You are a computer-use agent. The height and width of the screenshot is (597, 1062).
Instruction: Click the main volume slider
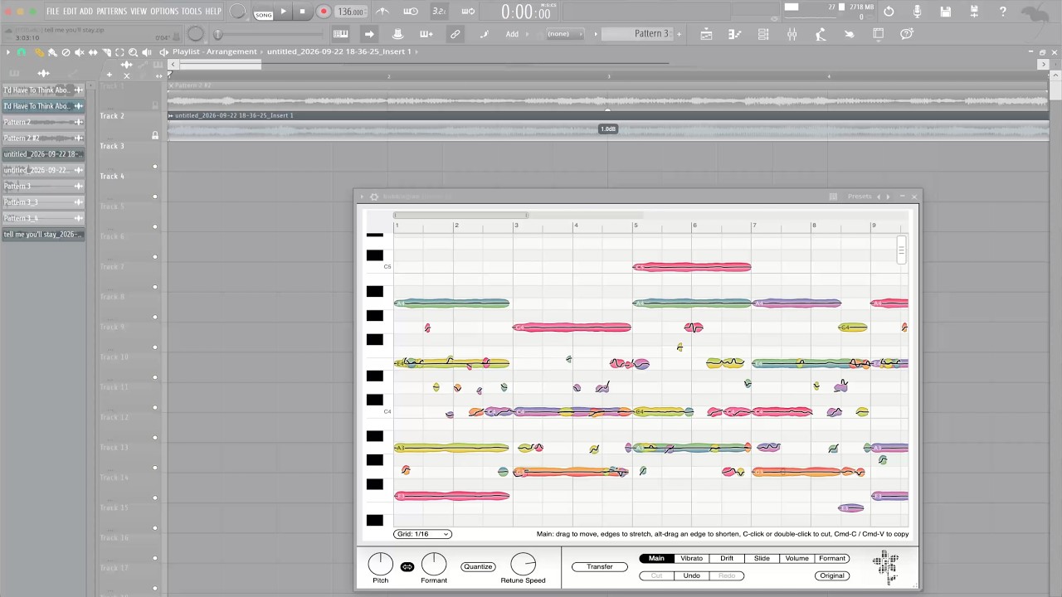(x=265, y=34)
